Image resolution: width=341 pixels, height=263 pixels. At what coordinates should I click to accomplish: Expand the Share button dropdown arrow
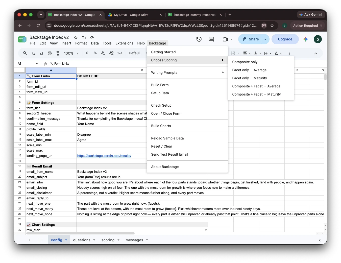pyautogui.click(x=265, y=39)
